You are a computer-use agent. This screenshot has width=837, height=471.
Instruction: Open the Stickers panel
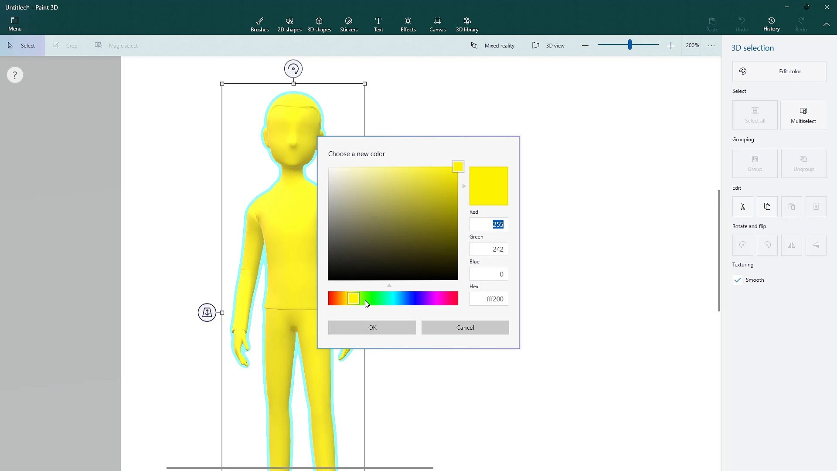pos(348,24)
